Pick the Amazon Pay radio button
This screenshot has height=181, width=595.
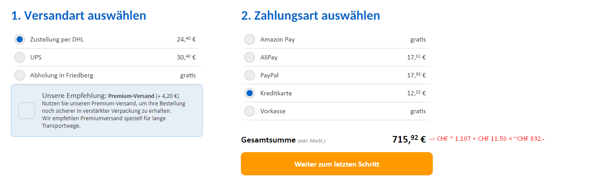pos(249,39)
